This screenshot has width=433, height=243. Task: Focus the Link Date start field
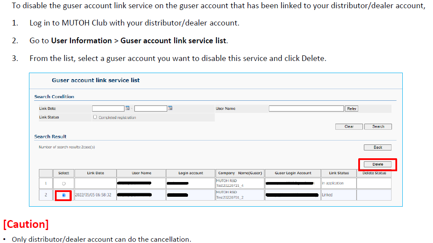(108, 109)
